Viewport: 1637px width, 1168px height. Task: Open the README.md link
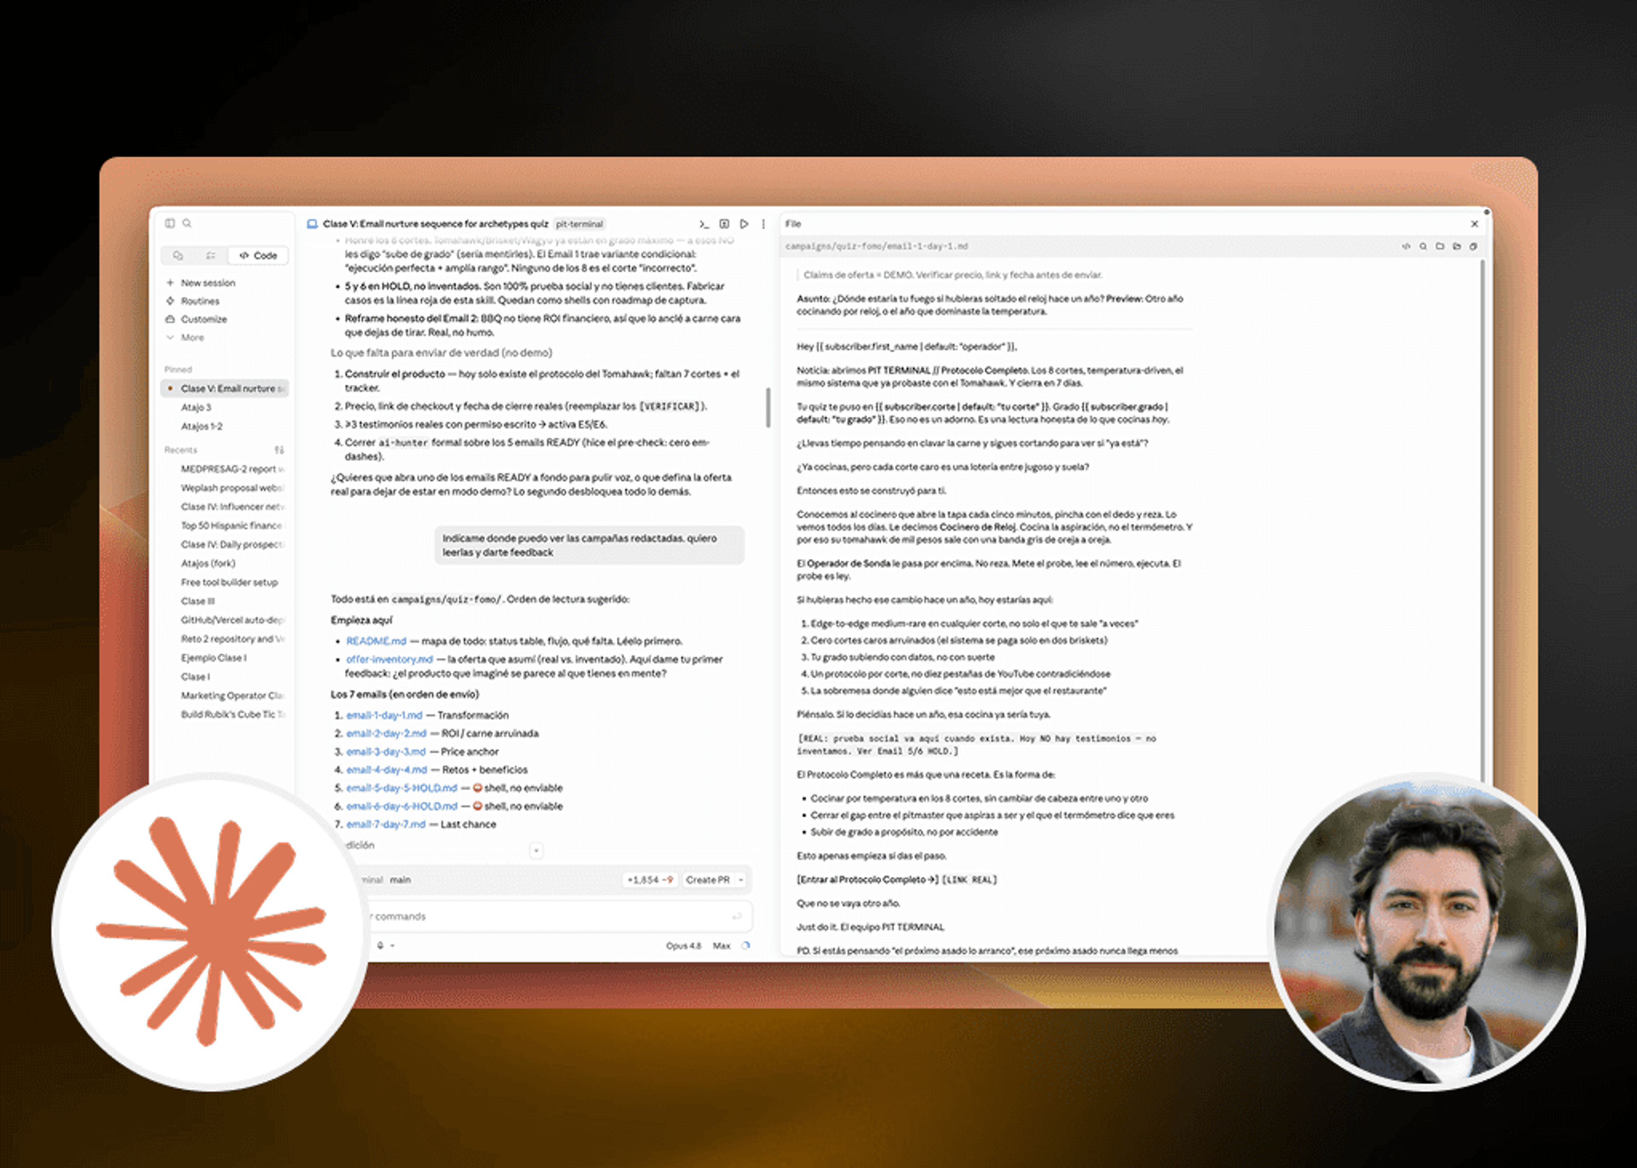click(376, 641)
